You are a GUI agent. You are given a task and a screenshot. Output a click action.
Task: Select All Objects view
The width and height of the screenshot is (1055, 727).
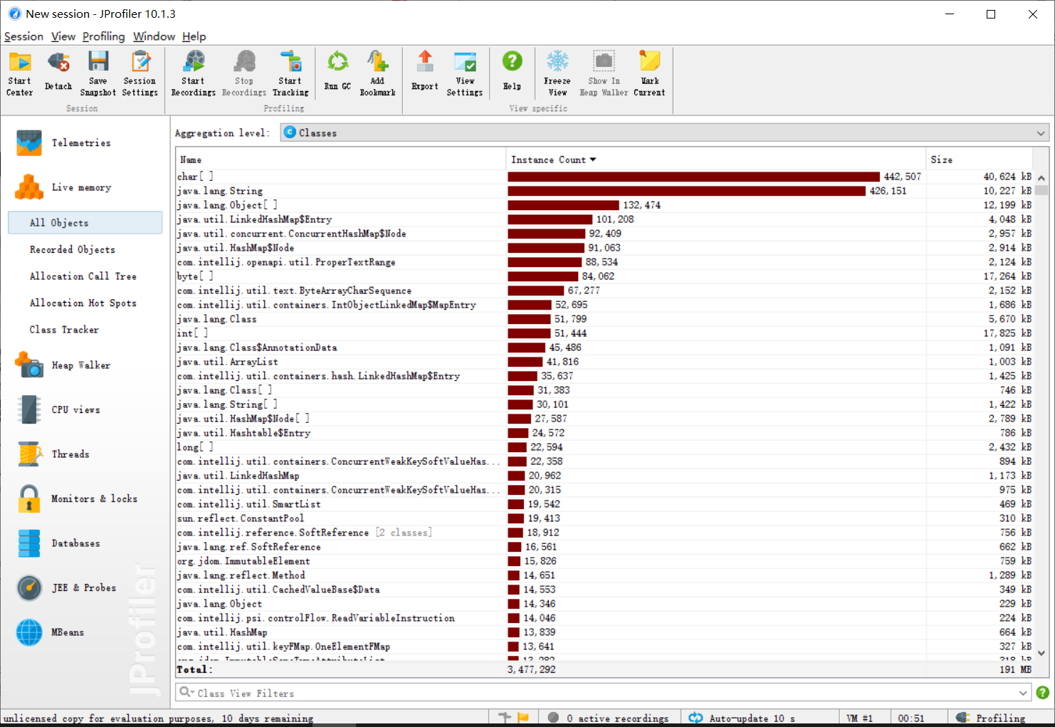(85, 223)
